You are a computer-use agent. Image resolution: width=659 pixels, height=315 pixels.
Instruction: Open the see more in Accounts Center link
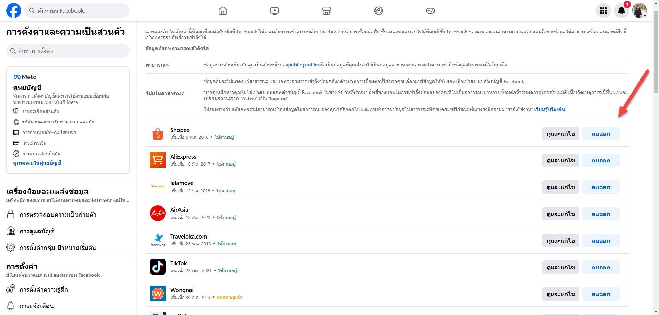tap(37, 163)
